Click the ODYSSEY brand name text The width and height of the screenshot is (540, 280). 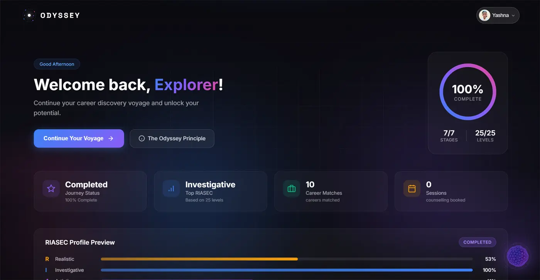click(60, 15)
